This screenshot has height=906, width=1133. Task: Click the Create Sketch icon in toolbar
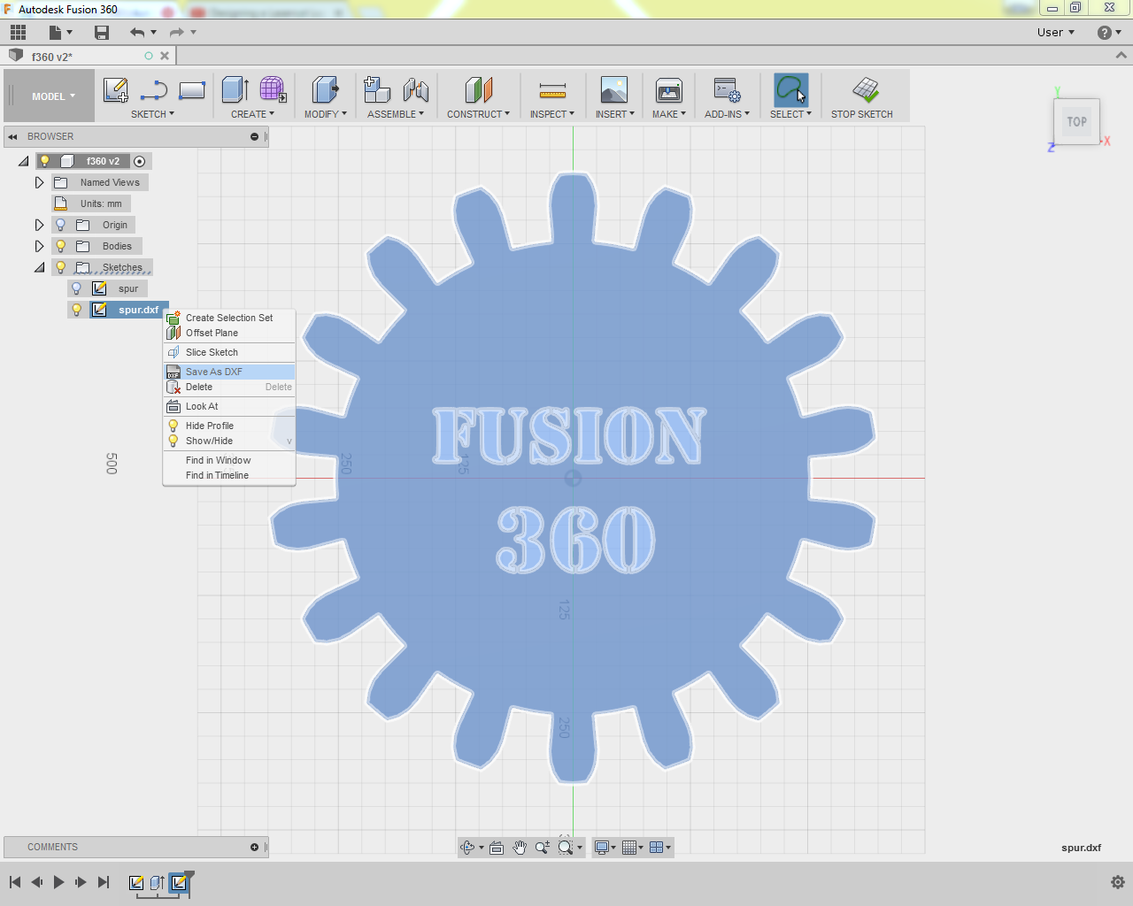pos(116,90)
